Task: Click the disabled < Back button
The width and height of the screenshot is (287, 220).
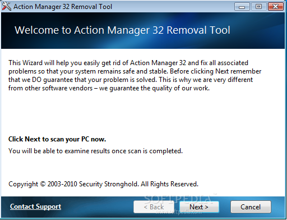Action: (154, 207)
